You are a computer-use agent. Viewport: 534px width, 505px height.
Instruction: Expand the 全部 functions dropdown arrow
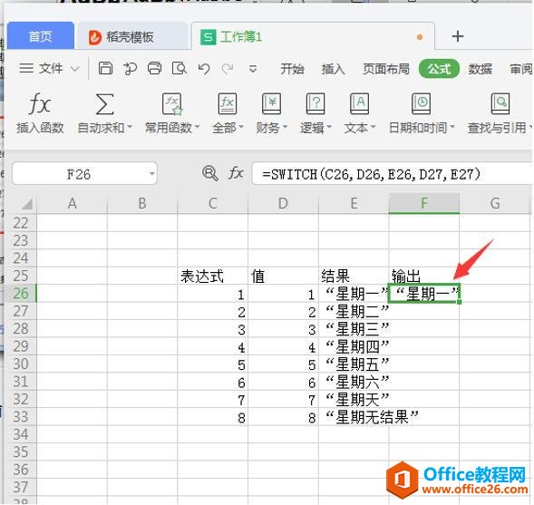coord(241,127)
